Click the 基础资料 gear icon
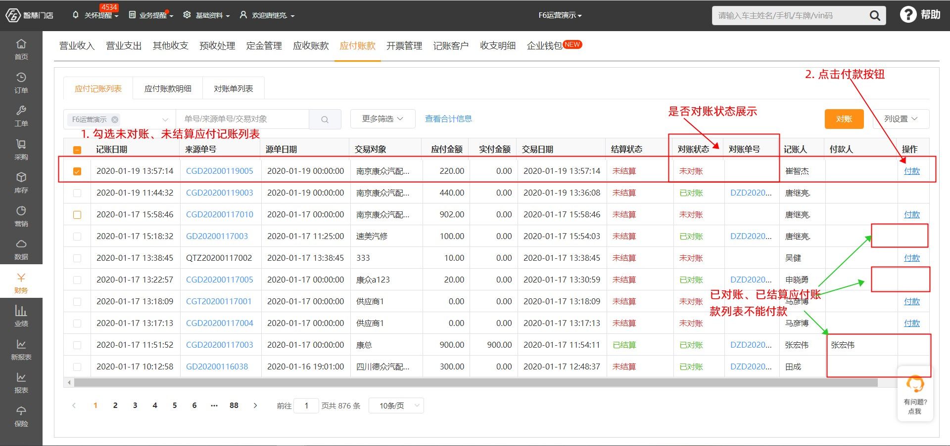950x446 pixels. (187, 15)
